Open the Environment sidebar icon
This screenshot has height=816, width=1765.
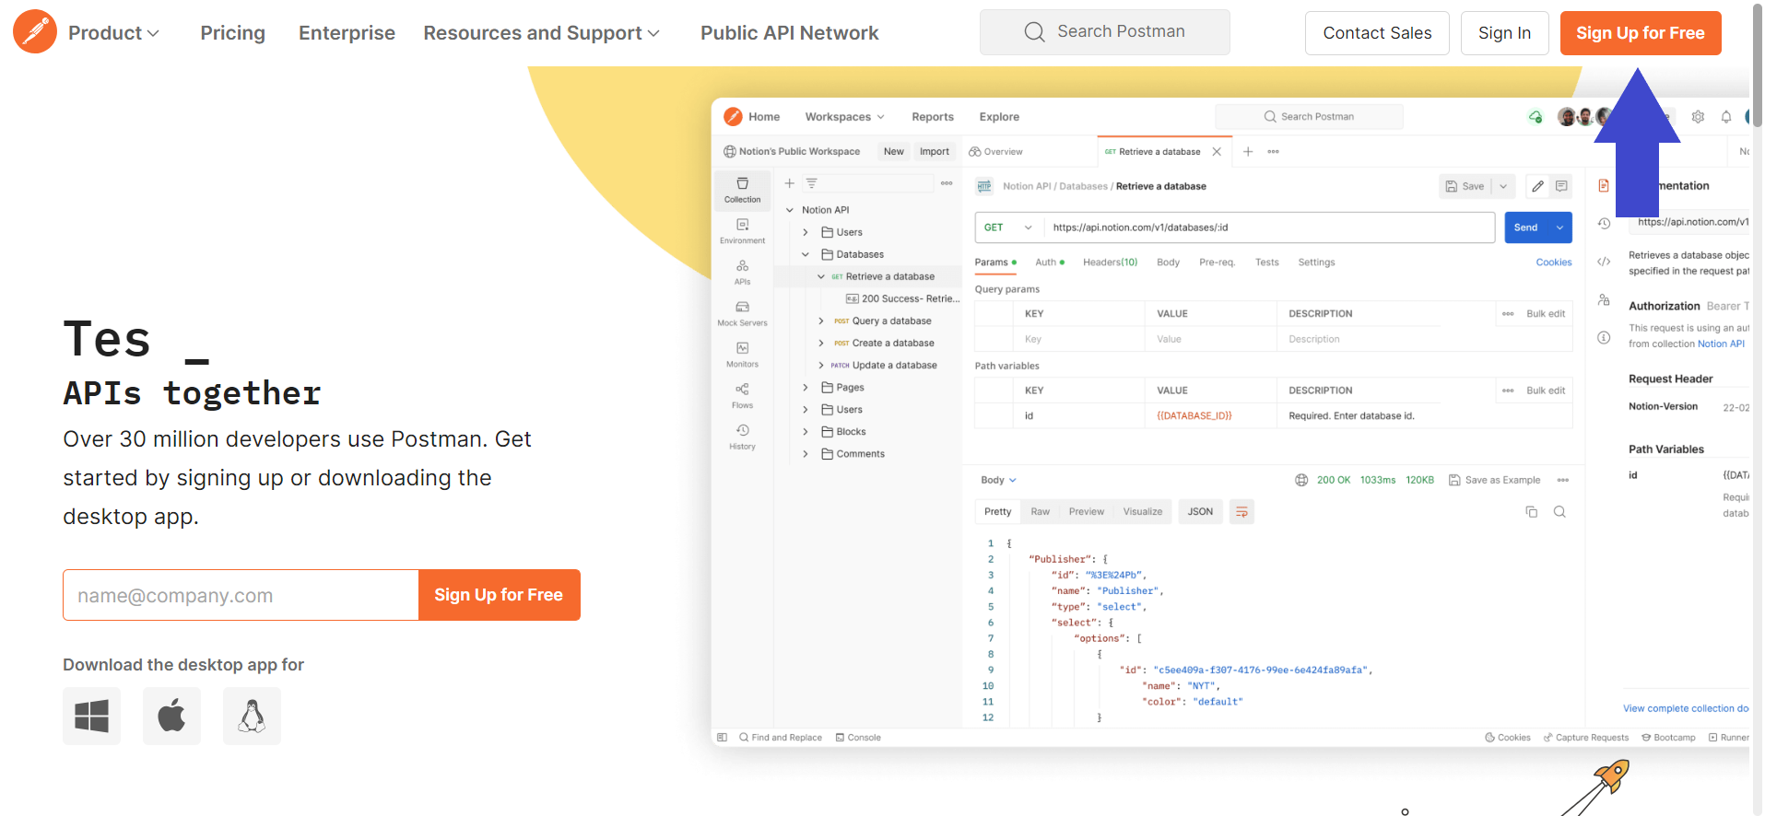pos(742,230)
